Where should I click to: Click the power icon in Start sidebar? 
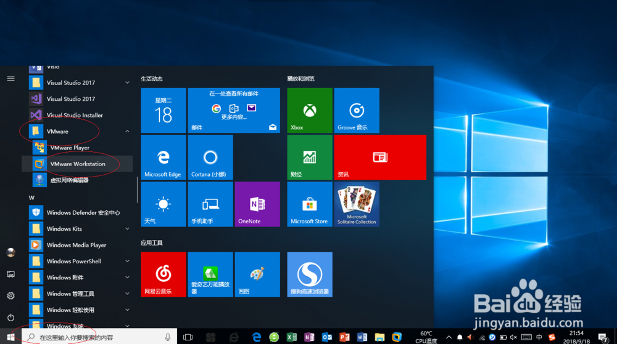[x=10, y=317]
